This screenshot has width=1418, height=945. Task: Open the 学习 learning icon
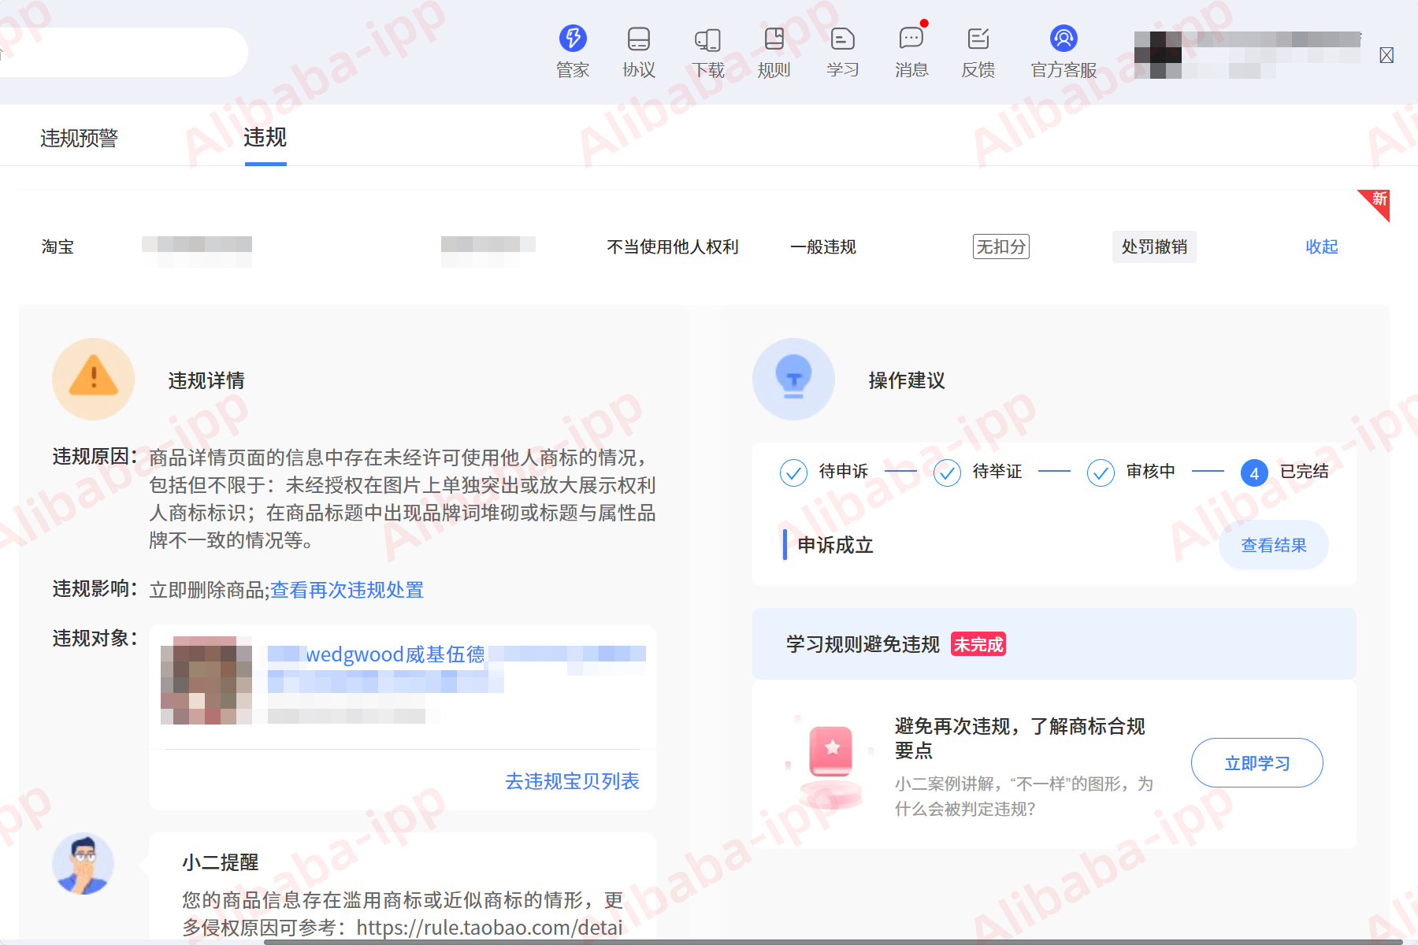click(x=842, y=39)
